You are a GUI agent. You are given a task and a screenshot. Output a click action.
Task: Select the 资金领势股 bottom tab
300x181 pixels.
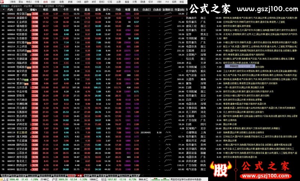tap(45, 175)
